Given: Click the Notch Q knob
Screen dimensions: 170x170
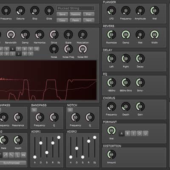Looking at the screenshot, I should tap(90, 117).
